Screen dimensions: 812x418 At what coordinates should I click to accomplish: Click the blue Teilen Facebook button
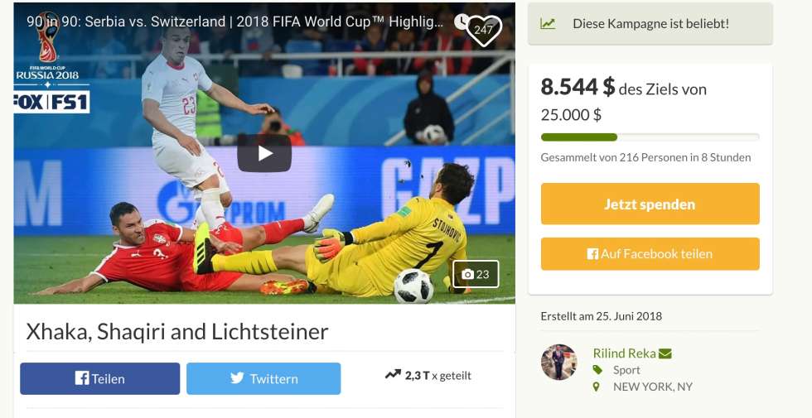click(100, 379)
